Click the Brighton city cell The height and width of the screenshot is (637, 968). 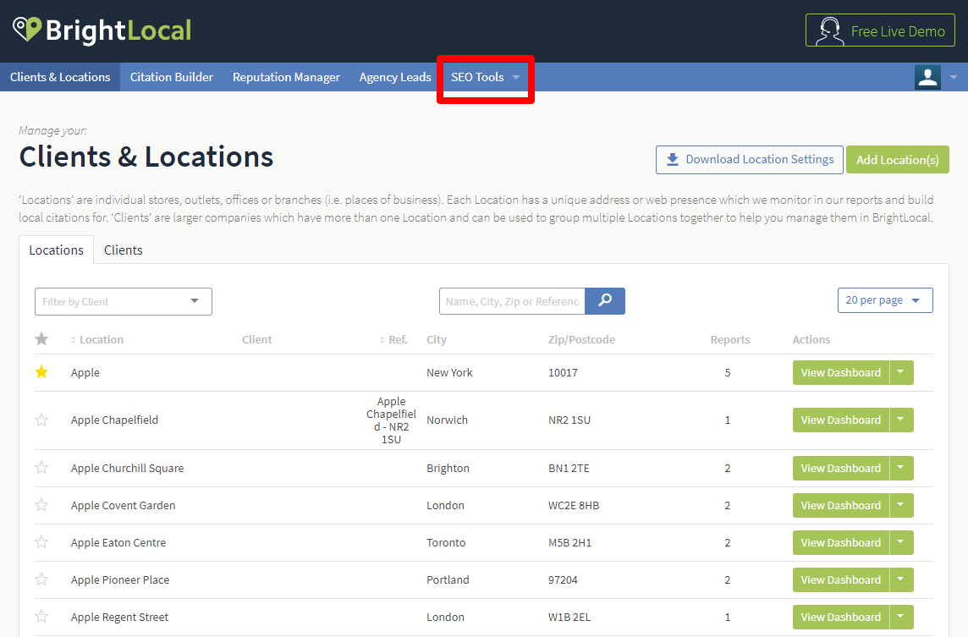[448, 468]
